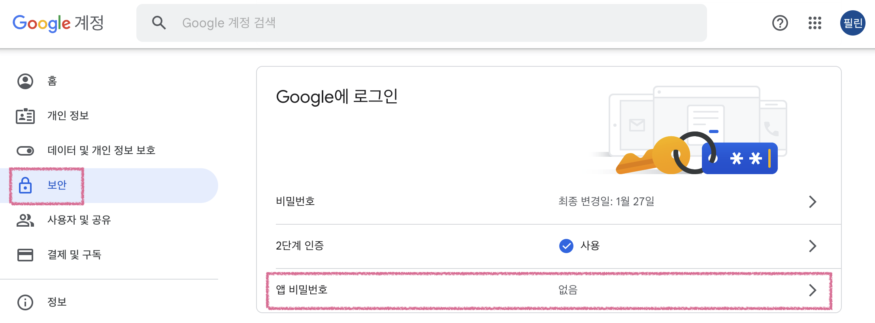875x323 pixels.
Task: Expand the 앱 비밀번호 row chevron
Action: tap(812, 290)
